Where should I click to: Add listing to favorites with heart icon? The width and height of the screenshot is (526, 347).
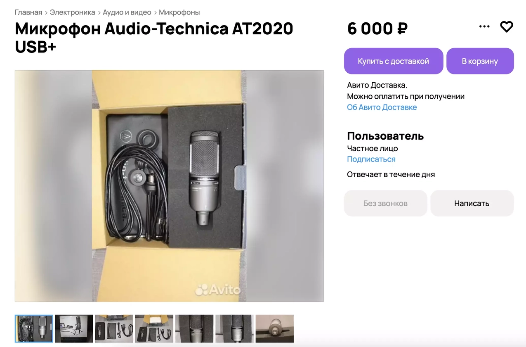pos(506,27)
